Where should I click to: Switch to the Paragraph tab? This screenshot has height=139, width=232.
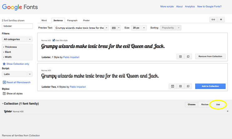click(72, 20)
